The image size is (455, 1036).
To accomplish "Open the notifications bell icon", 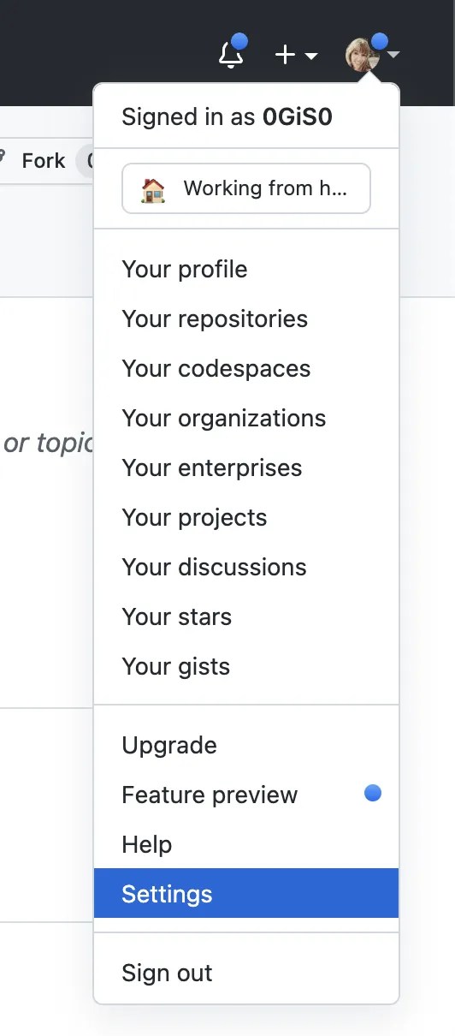I will 230,55.
